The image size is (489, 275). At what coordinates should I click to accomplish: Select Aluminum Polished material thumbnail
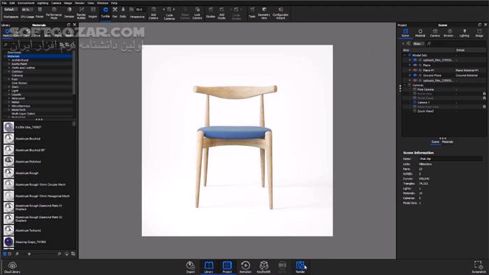[x=8, y=161]
